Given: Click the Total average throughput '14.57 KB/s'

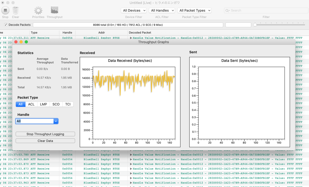Looking at the screenshot, I should point(44,87).
